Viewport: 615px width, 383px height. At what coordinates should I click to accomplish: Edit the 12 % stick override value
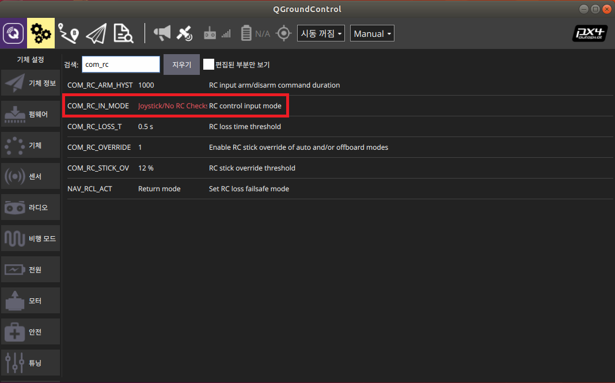tap(146, 168)
